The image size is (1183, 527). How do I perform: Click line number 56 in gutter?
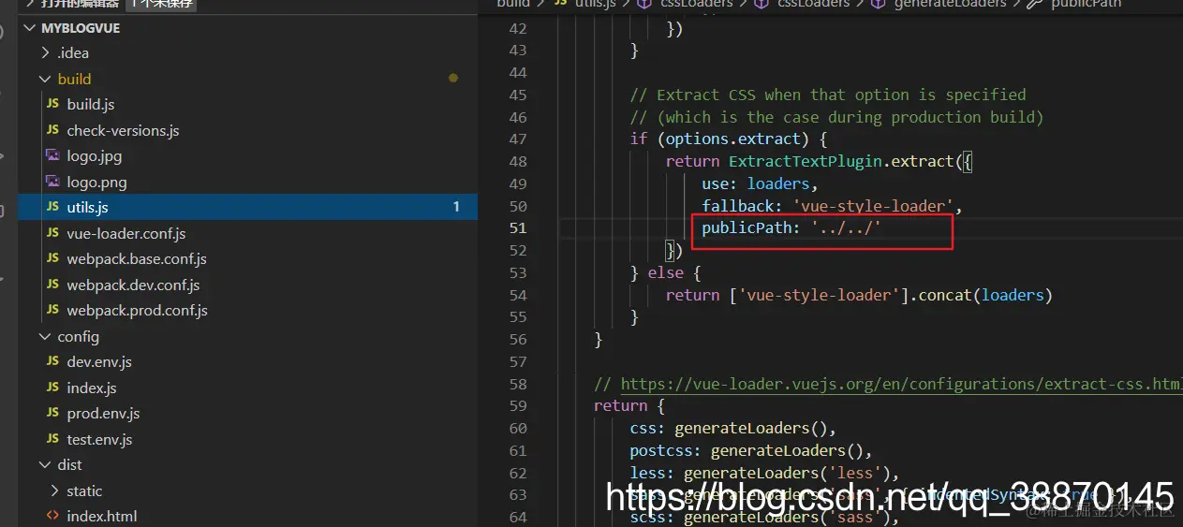pyautogui.click(x=517, y=340)
